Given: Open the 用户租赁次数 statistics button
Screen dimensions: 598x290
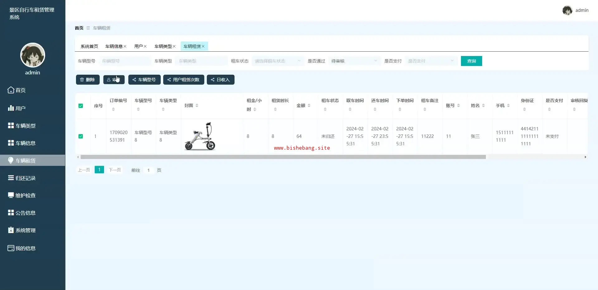Looking at the screenshot, I should [x=184, y=80].
